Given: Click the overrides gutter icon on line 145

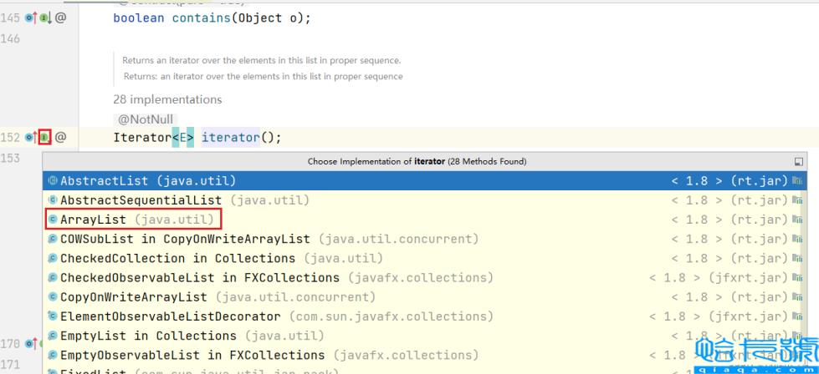Looking at the screenshot, I should (31, 18).
